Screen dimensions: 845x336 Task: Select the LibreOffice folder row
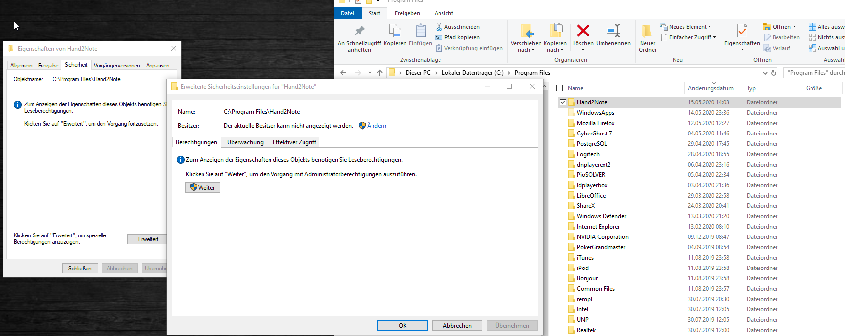coord(699,196)
